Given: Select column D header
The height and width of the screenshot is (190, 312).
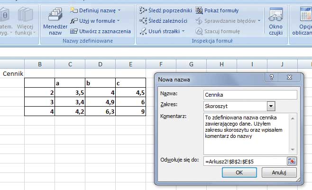Looking at the screenshot, I should click(100, 64).
